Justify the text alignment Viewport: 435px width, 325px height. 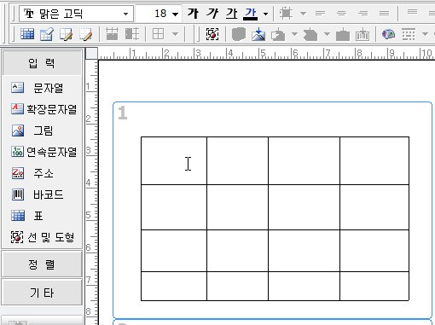click(x=384, y=13)
